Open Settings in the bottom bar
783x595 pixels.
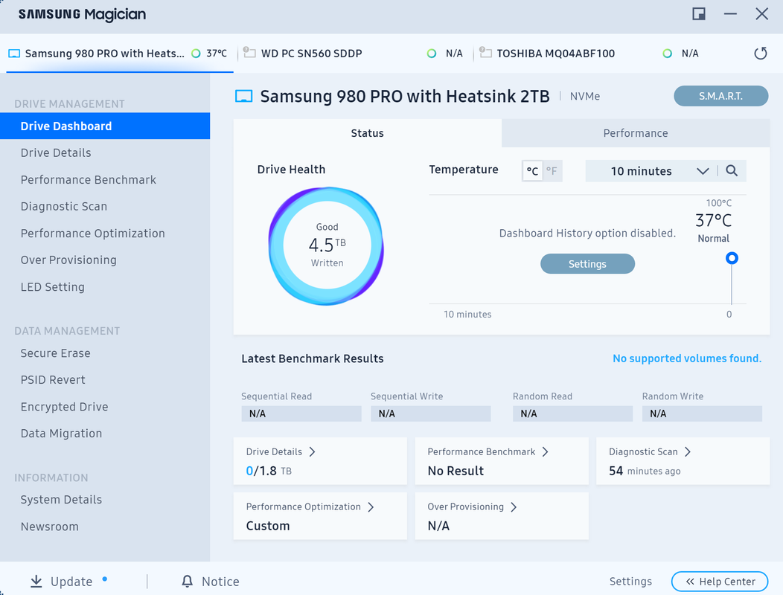(630, 581)
